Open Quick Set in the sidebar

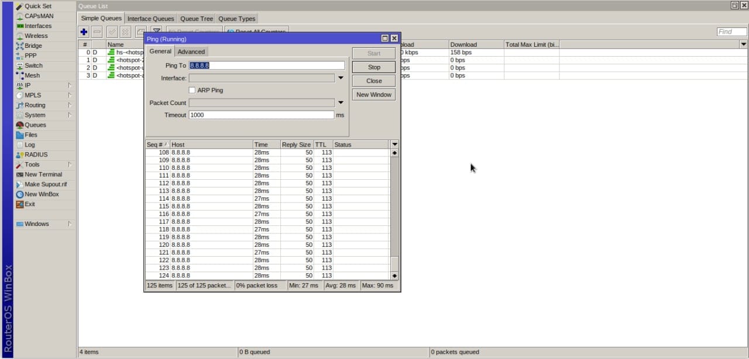pos(38,6)
